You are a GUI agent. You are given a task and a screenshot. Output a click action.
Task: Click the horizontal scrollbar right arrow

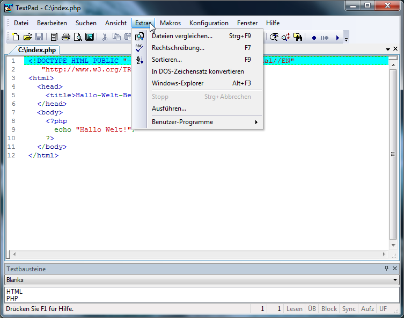(x=384, y=254)
